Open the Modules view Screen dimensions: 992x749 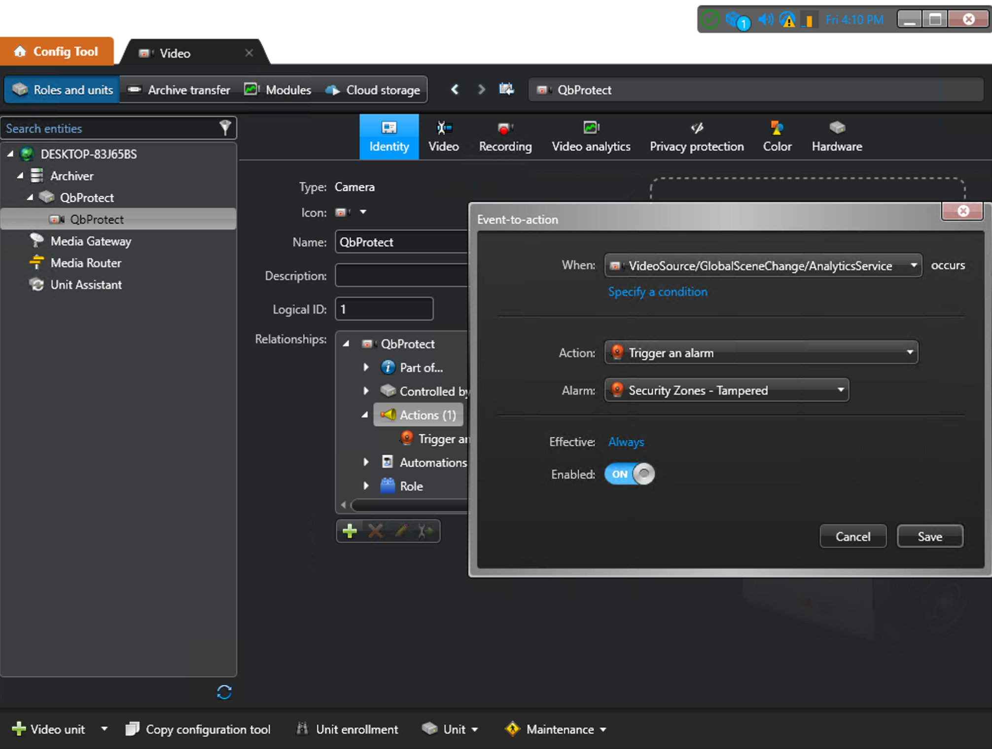278,89
